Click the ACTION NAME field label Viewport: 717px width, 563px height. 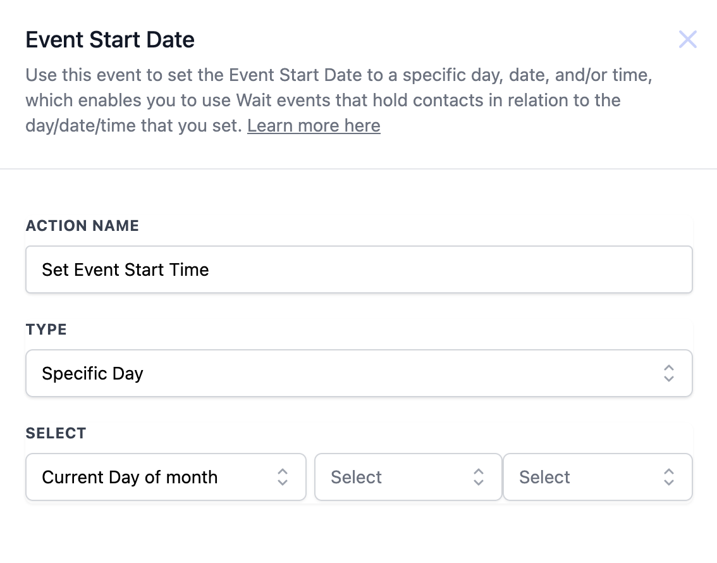tap(82, 226)
